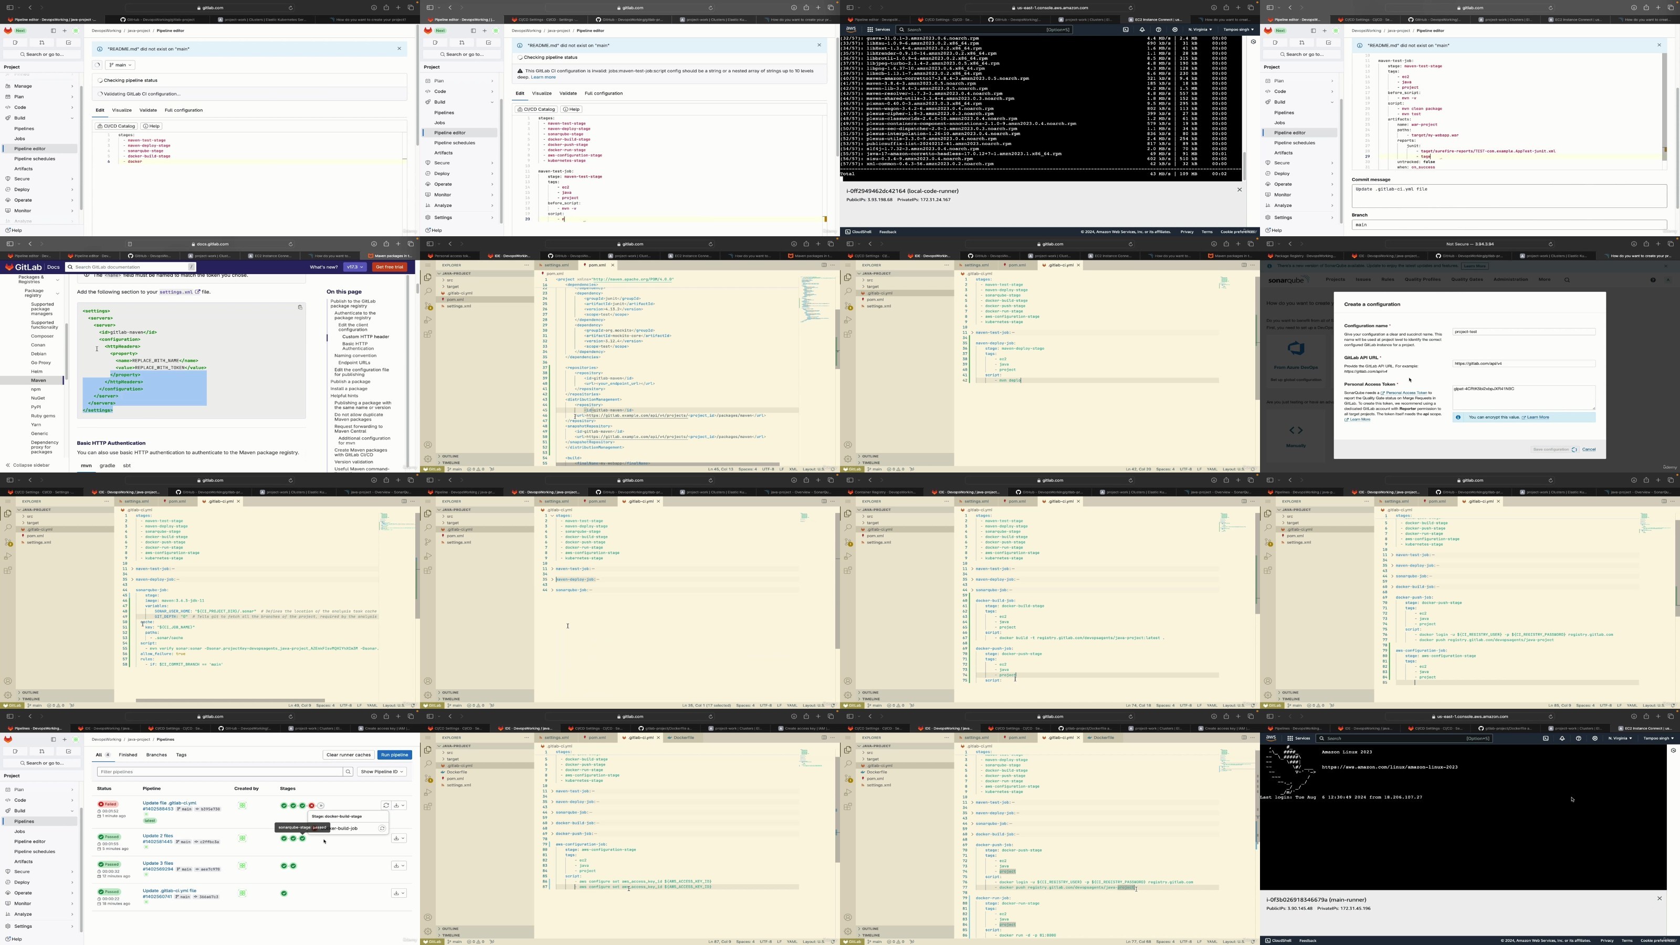Copy the settings.xml code block in GitLab Docs
This screenshot has height=945, width=1680.
point(300,307)
